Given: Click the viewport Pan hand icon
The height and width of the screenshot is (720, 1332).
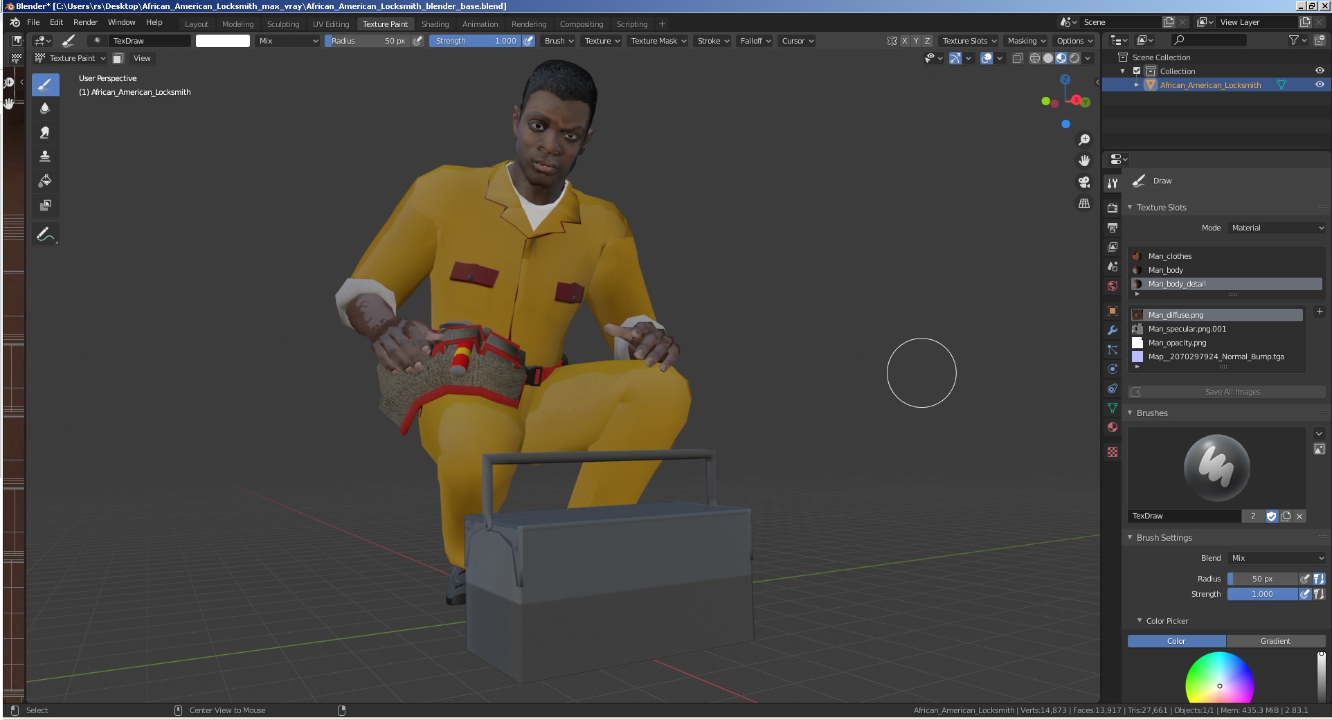Looking at the screenshot, I should (1084, 161).
